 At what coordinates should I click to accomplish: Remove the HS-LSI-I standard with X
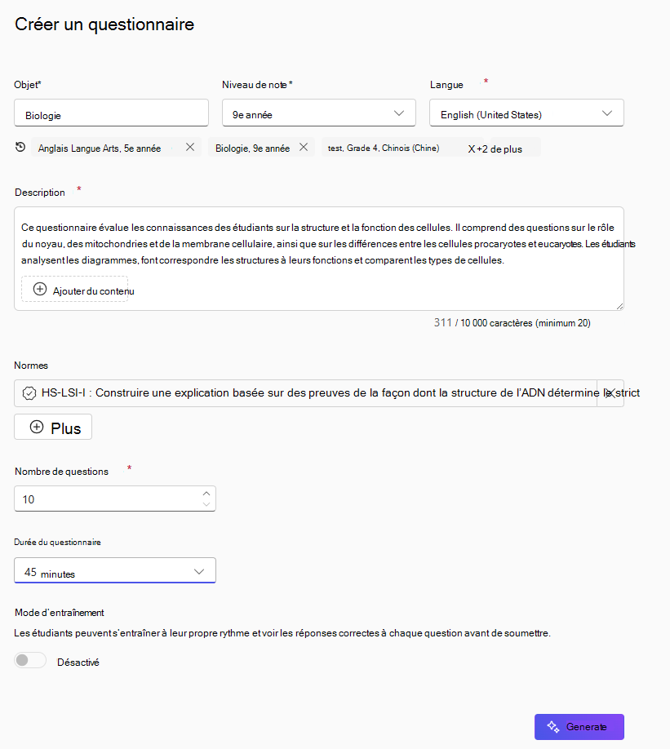(610, 393)
